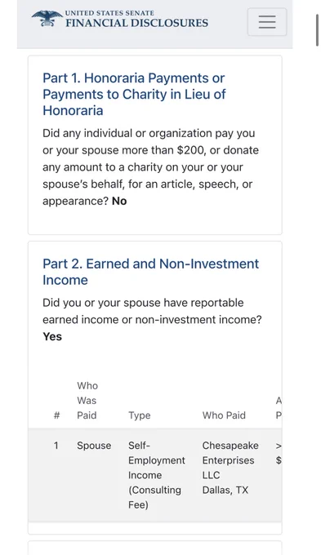The height and width of the screenshot is (555, 321).
Task: Sort by the Type column header
Action: click(139, 415)
